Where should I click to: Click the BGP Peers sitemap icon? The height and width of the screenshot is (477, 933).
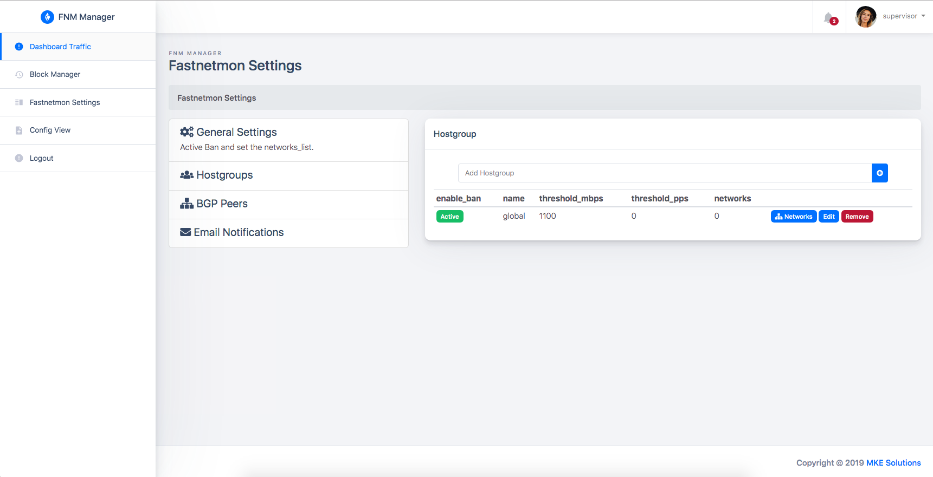coord(186,204)
